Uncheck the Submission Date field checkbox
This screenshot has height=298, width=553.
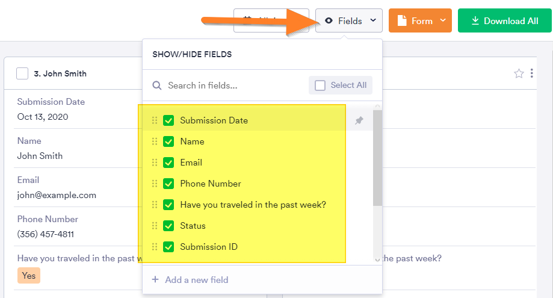(x=168, y=120)
